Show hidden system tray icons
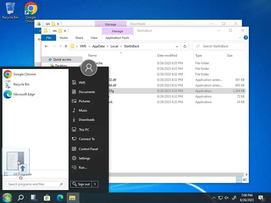This screenshot has height=203, width=271. coord(214,198)
